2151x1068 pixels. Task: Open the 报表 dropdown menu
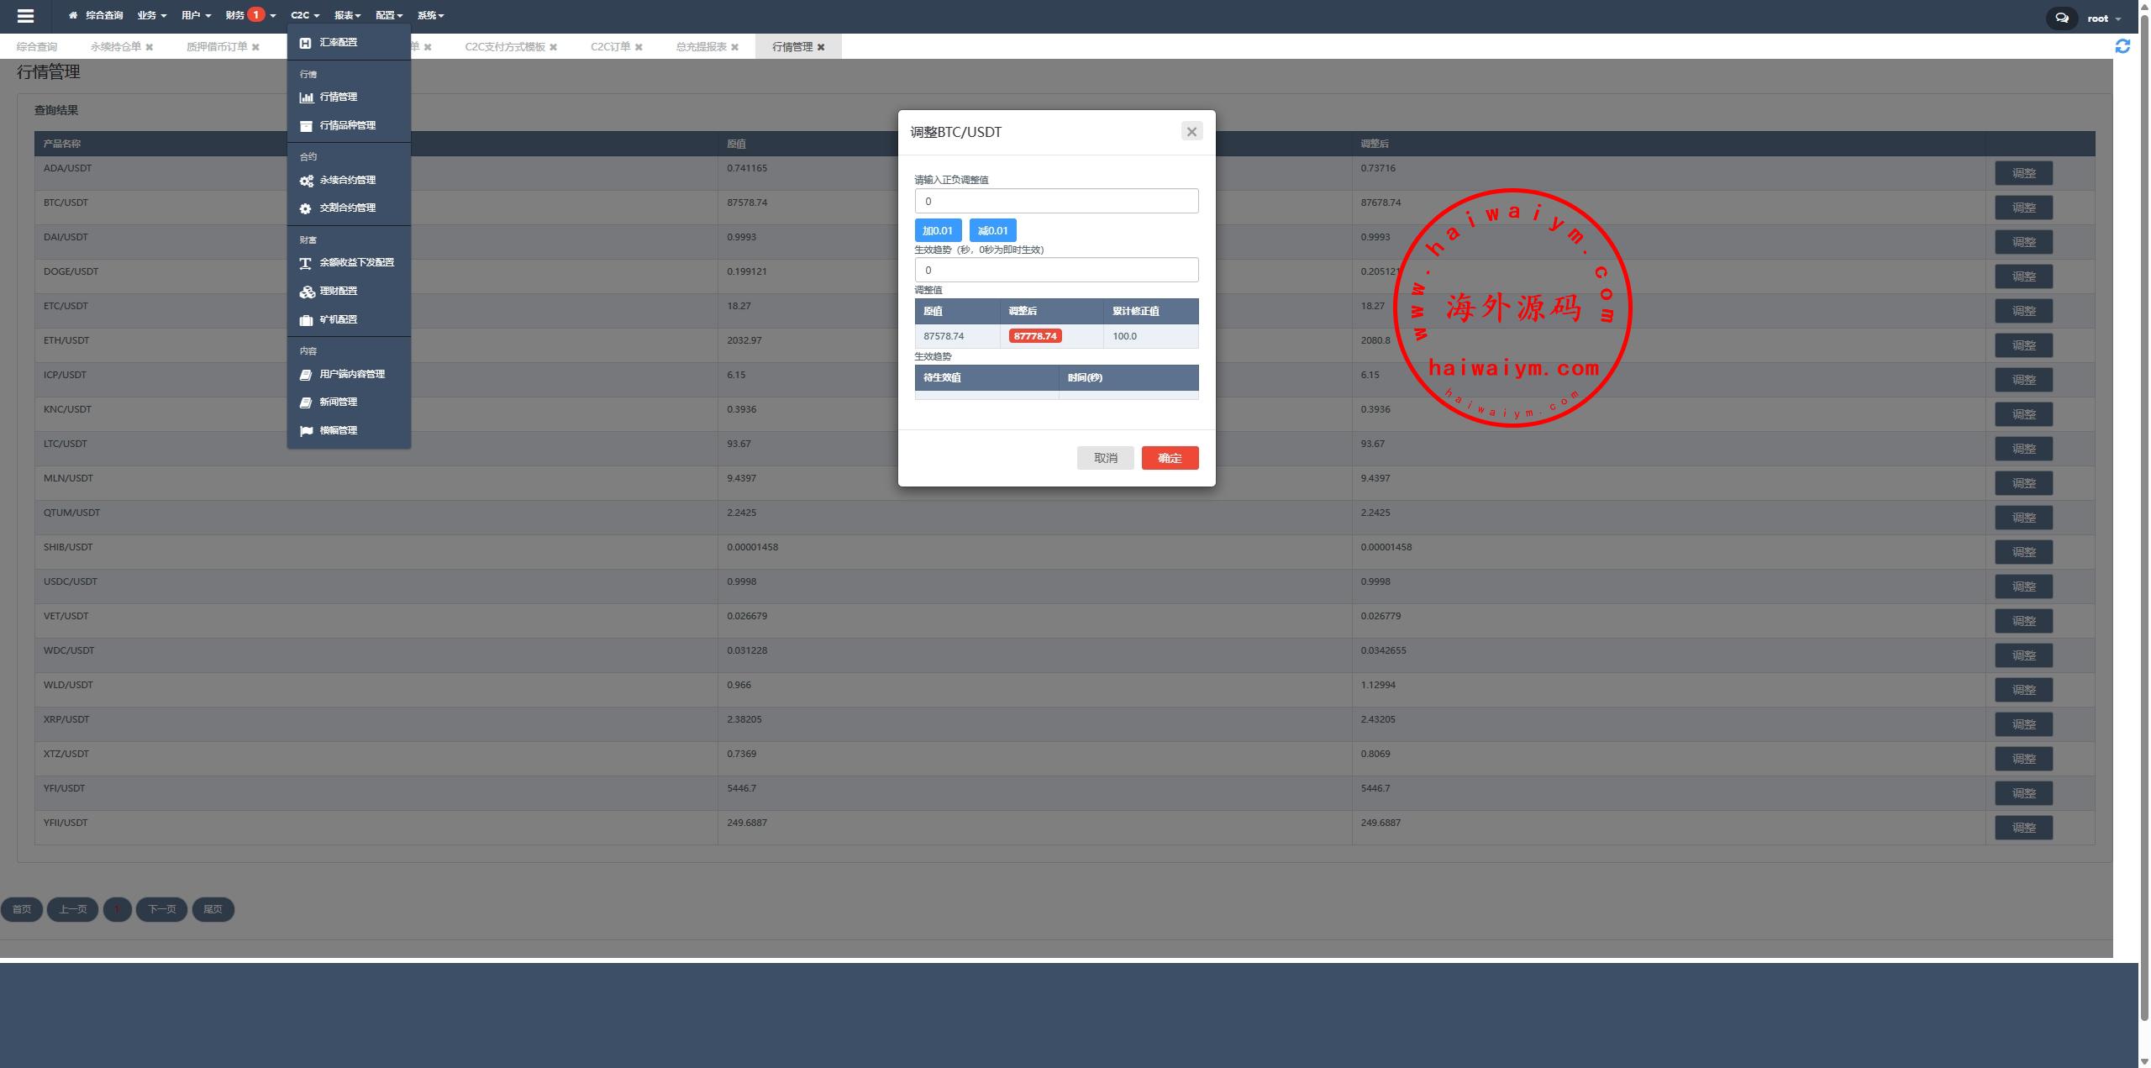347,15
